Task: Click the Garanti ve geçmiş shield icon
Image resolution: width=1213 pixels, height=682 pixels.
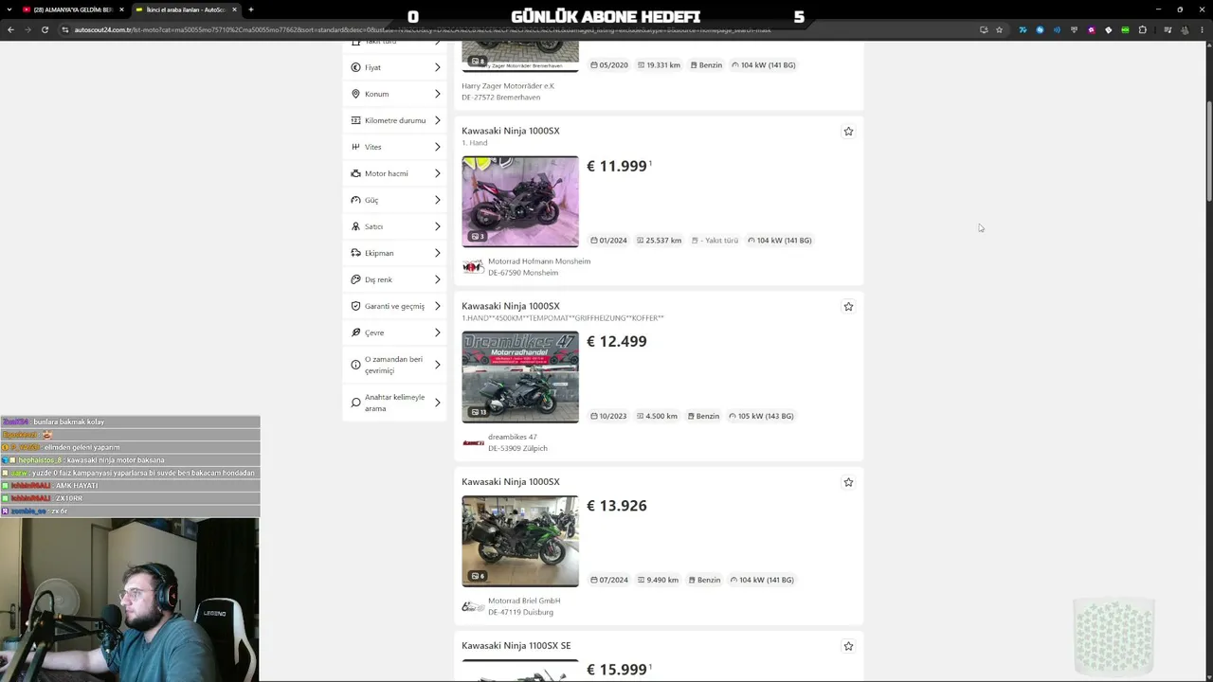Action: pyautogui.click(x=355, y=306)
